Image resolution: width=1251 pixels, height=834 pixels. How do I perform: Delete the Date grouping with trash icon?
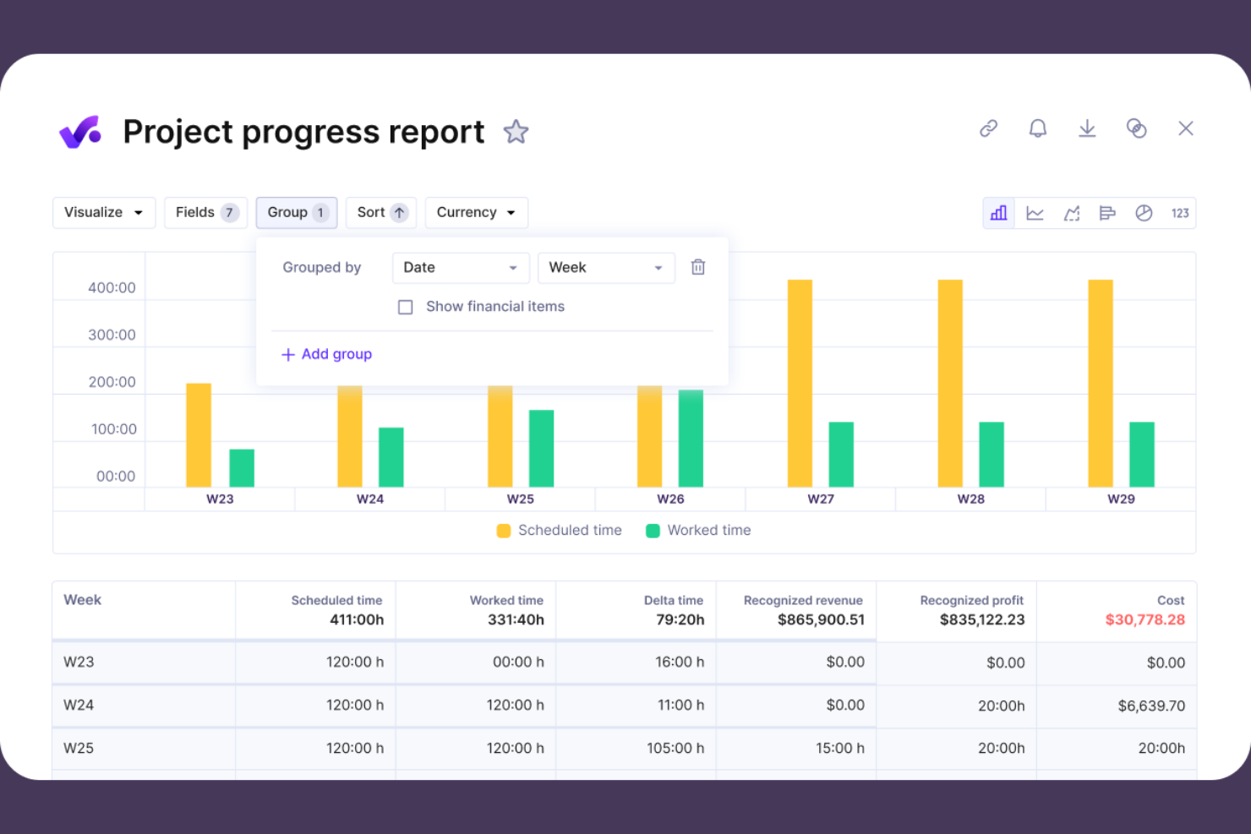click(698, 267)
